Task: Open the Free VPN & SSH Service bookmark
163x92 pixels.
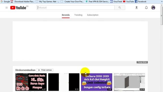Action: 97,2
